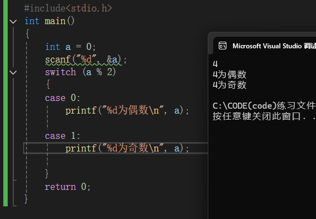Screen dimensions: 316x219
Task: Collapse the switch block fold chevron
Action: [13, 72]
